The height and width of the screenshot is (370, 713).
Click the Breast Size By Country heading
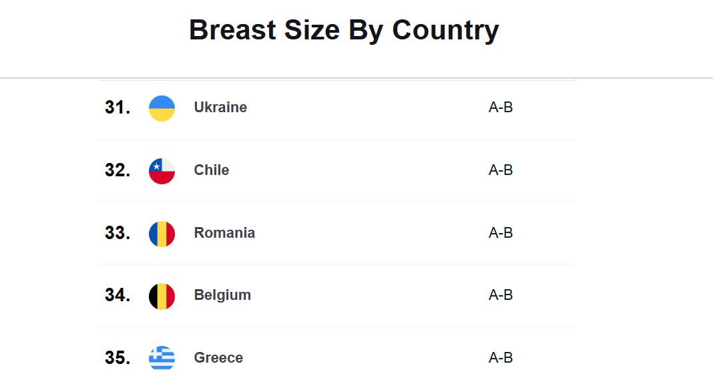(344, 31)
